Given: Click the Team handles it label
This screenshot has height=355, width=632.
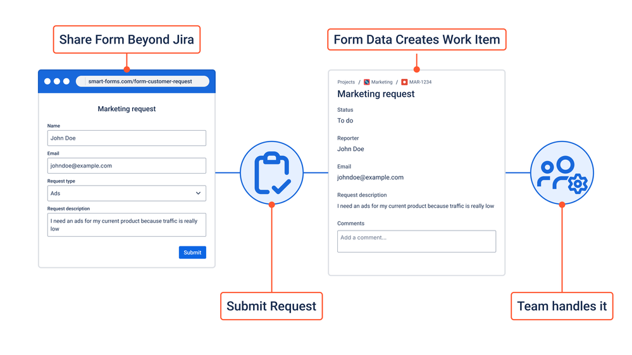Looking at the screenshot, I should pyautogui.click(x=562, y=306).
